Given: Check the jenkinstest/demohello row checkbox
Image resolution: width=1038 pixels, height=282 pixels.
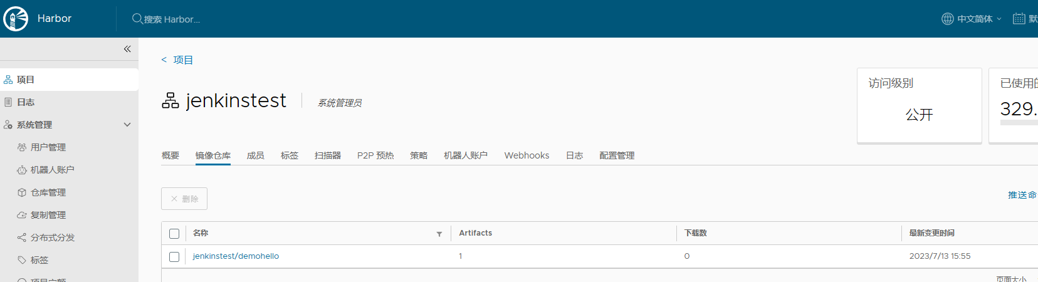Looking at the screenshot, I should coord(174,257).
